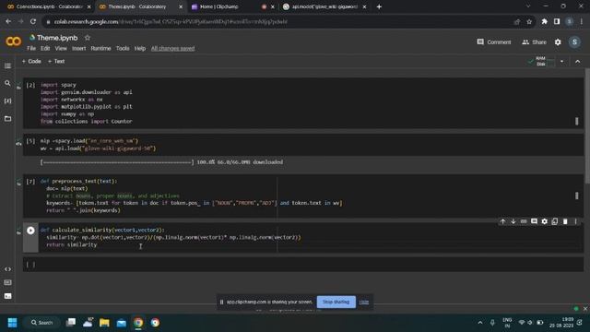Open the account avatar S
Image resolution: width=590 pixels, height=332 pixels.
[574, 42]
